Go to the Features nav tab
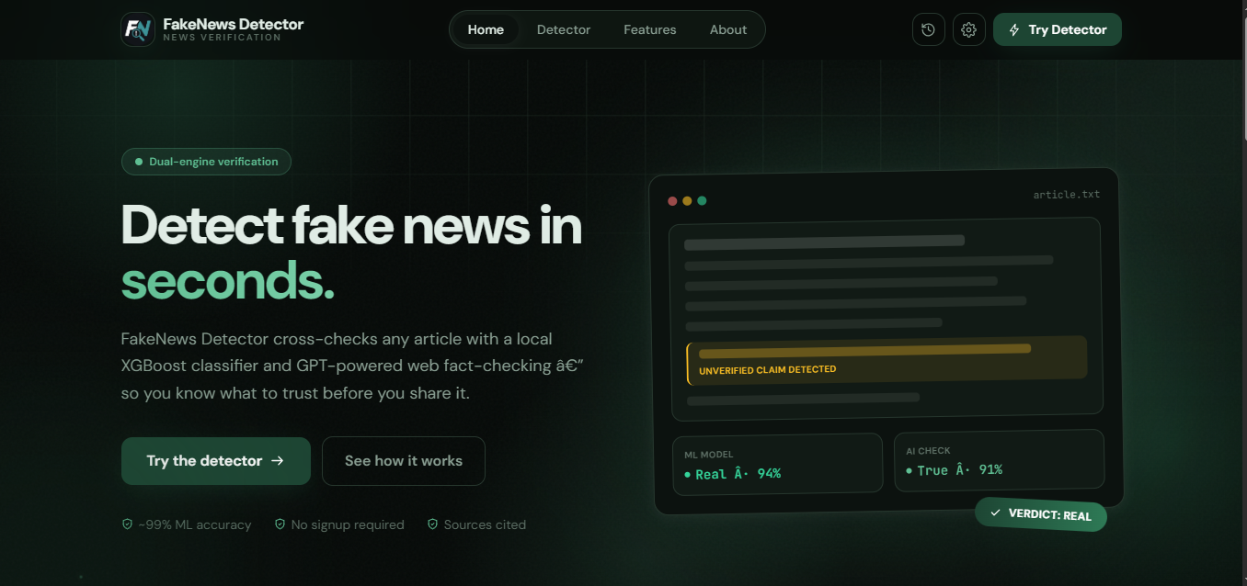Image resolution: width=1247 pixels, height=586 pixels. [x=650, y=29]
